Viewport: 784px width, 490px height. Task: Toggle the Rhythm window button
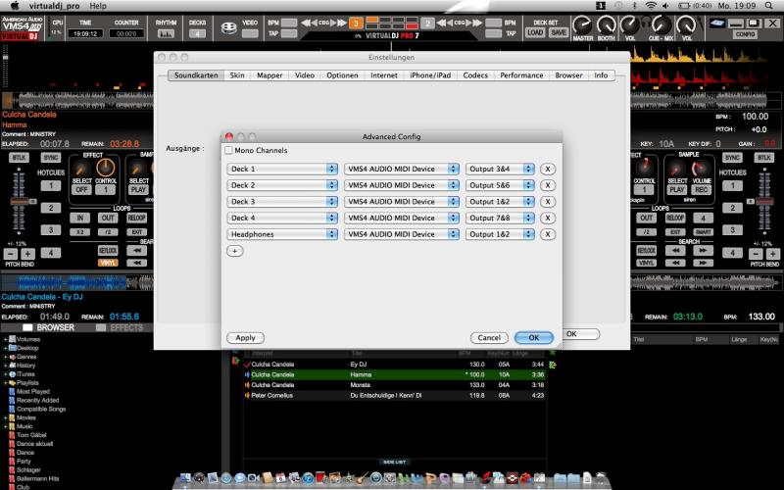tap(166, 34)
